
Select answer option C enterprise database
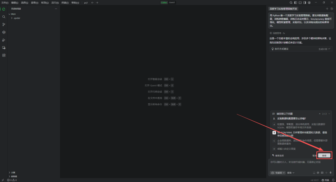click(x=274, y=141)
